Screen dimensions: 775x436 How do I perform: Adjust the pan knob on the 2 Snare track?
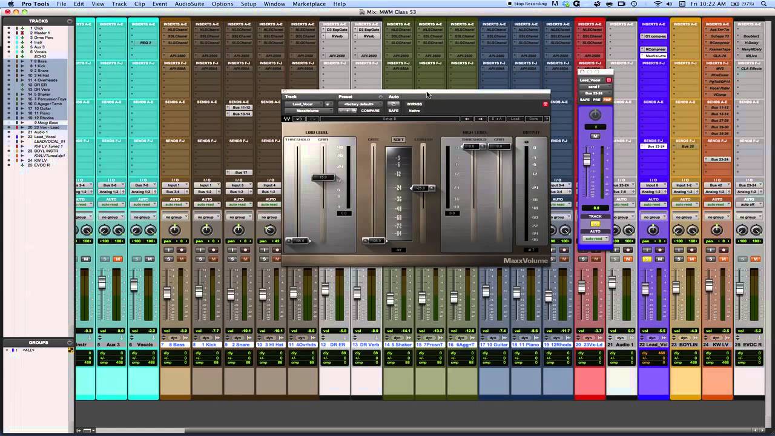(x=239, y=230)
